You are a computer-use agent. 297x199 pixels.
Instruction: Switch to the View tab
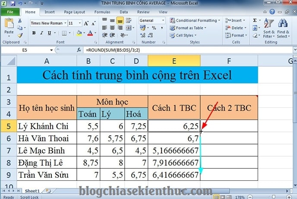[163, 12]
